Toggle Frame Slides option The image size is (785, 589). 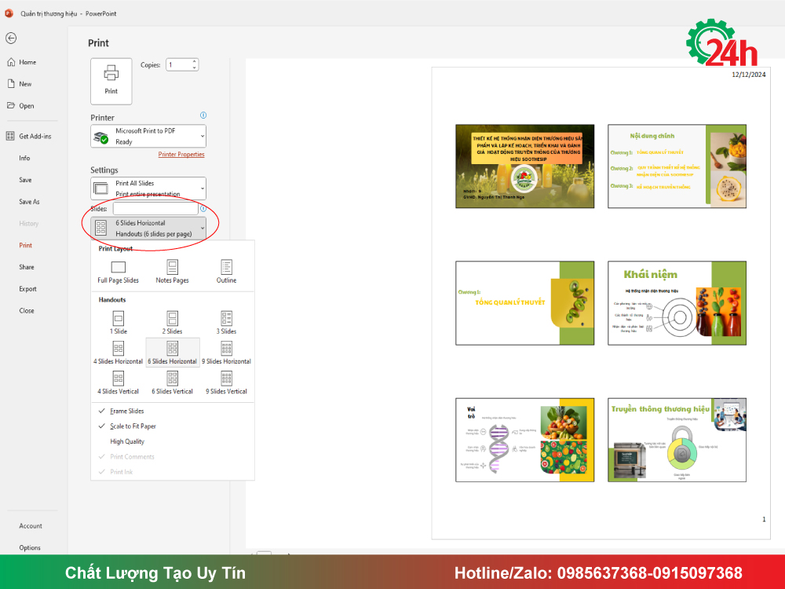[x=126, y=412]
